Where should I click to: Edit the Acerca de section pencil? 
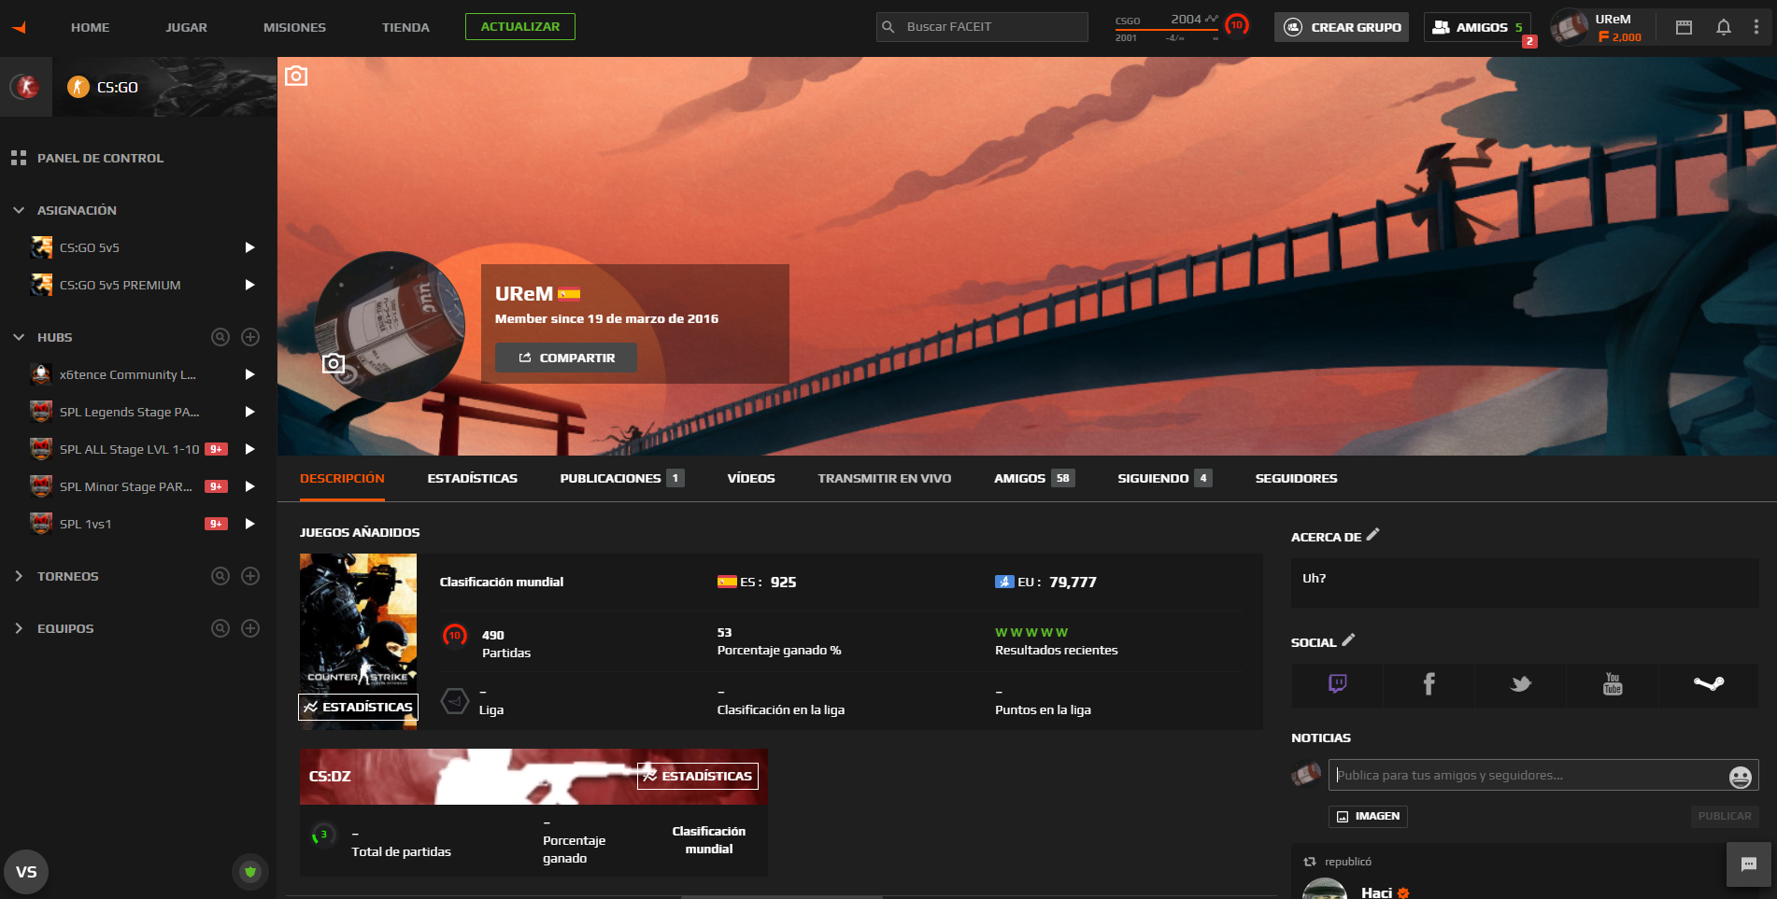tap(1372, 535)
